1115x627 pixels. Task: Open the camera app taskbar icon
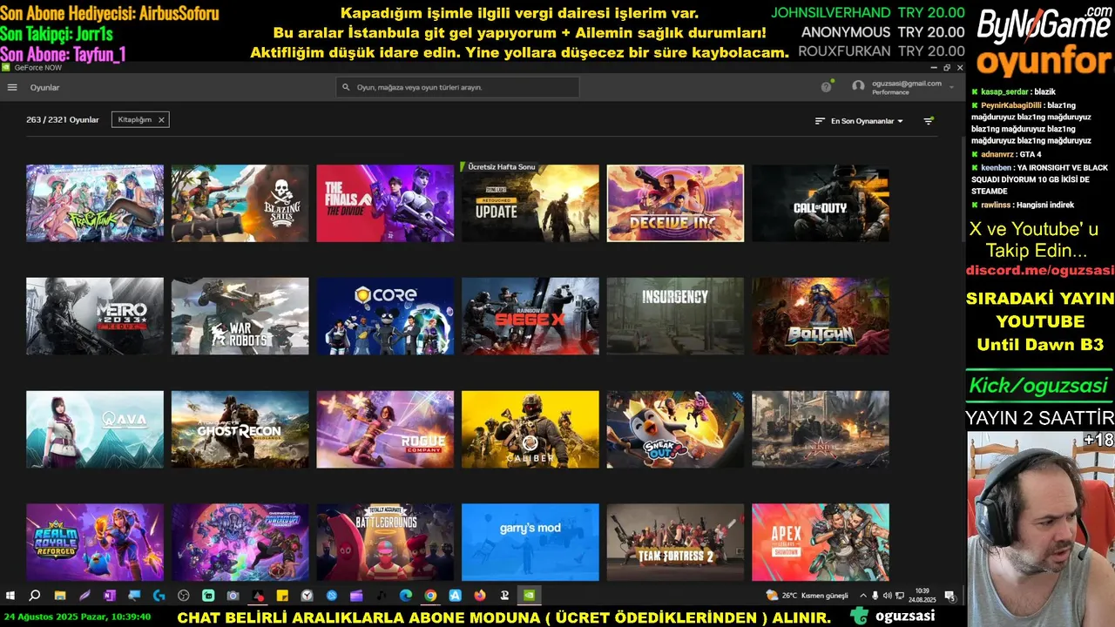[x=233, y=596]
